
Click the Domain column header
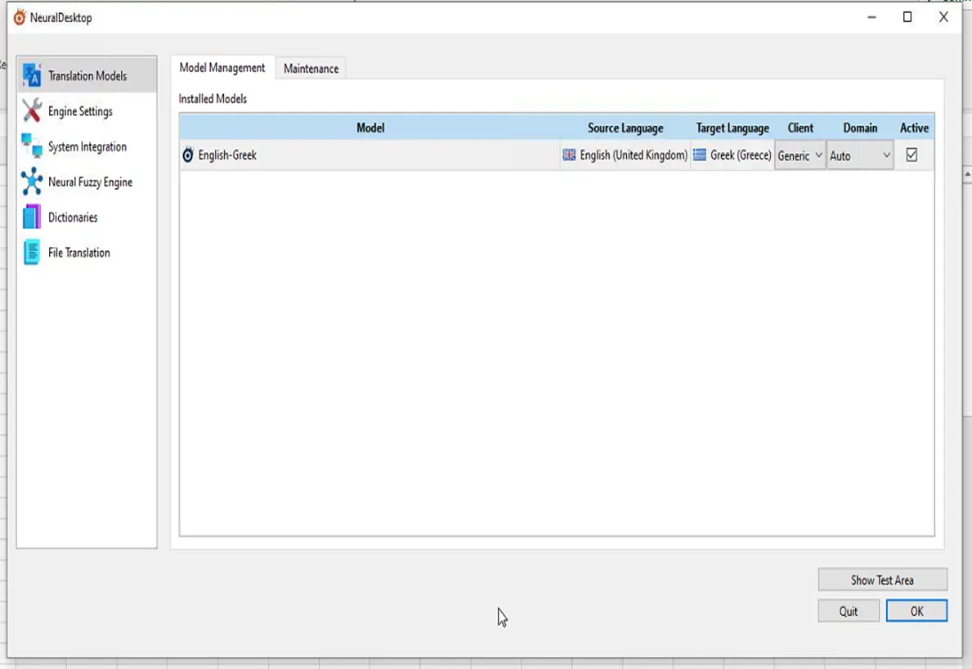tap(860, 128)
